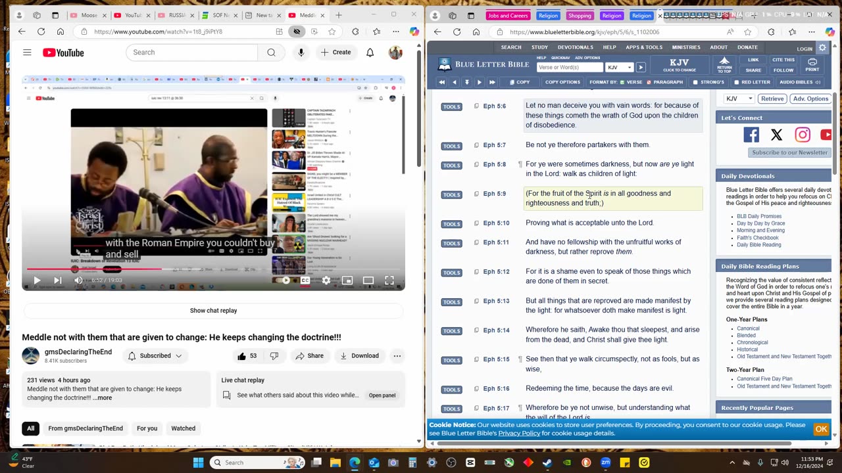Click Share under the video
This screenshot has height=473, width=842.
309,356
